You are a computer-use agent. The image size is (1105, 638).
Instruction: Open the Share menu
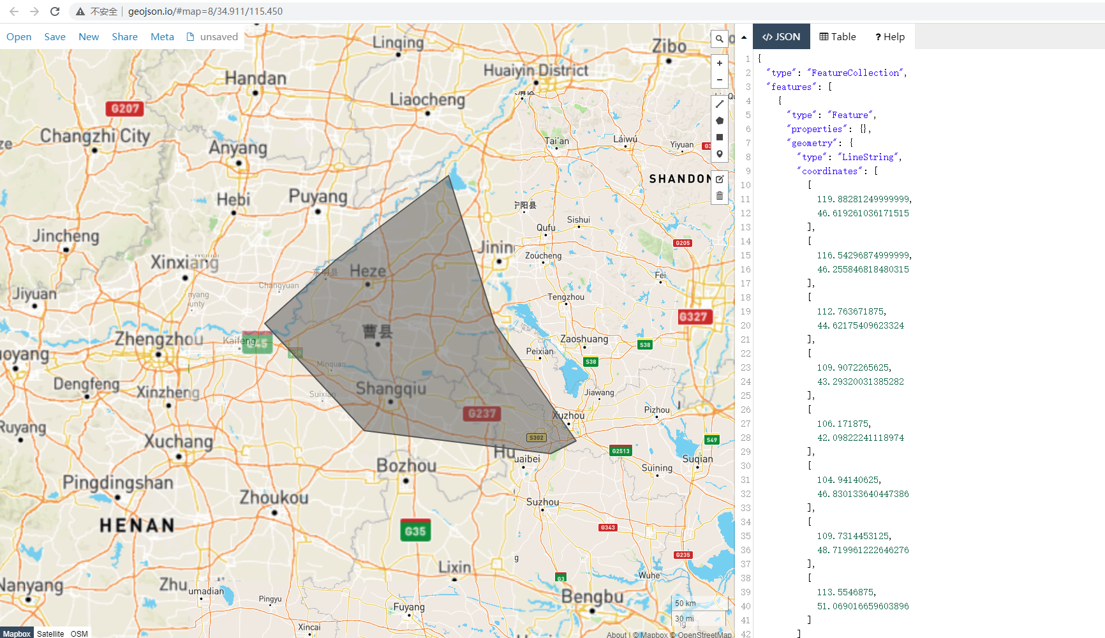tap(124, 36)
